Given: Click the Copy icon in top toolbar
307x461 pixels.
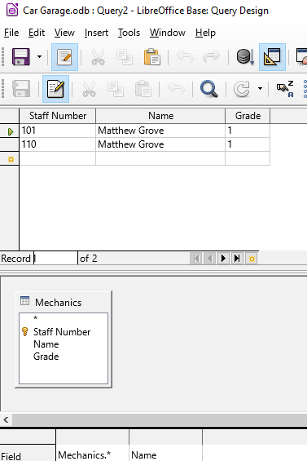Looking at the screenshot, I should point(125,57).
